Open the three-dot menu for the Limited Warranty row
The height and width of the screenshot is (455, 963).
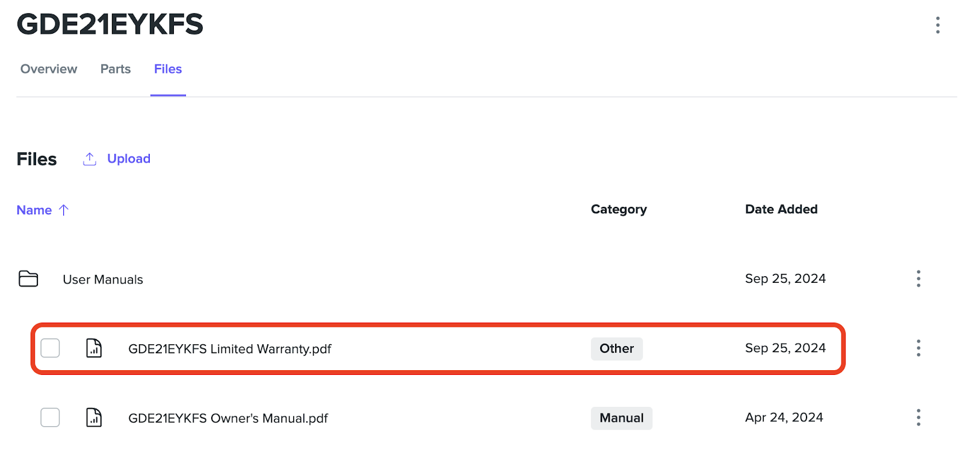click(x=918, y=348)
